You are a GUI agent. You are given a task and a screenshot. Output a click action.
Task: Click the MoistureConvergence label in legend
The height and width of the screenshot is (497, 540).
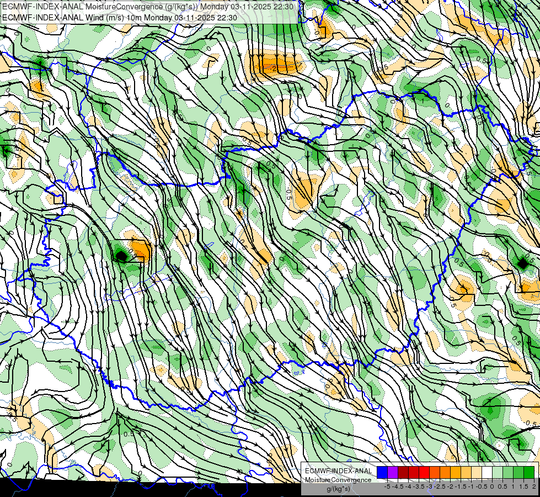[339, 480]
